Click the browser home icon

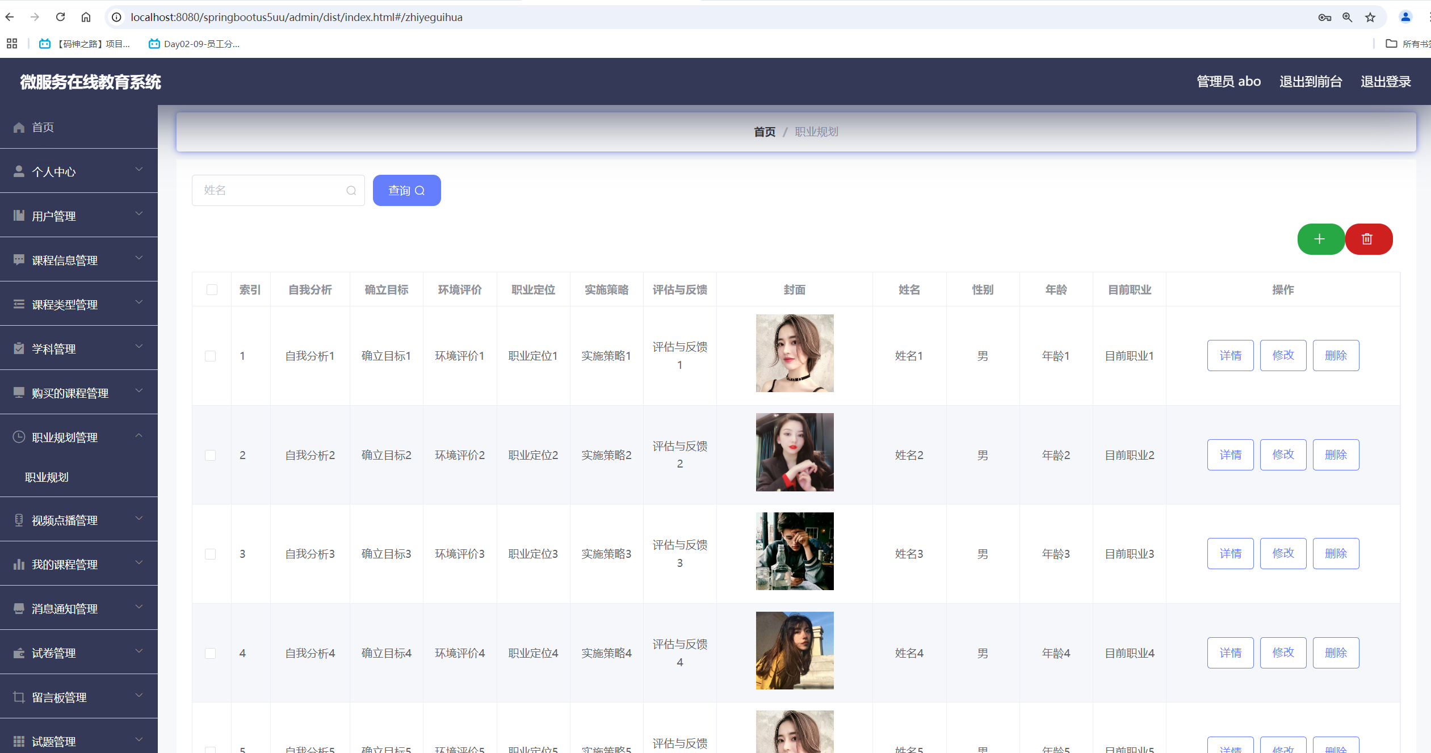(86, 17)
